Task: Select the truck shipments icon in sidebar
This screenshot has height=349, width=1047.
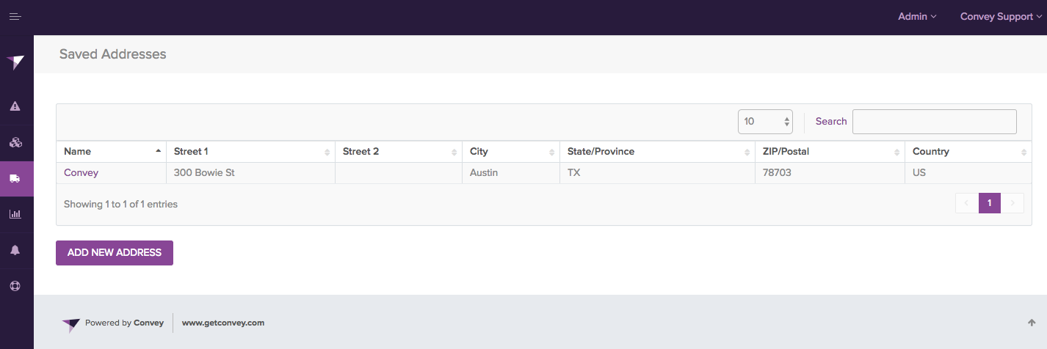Action: [x=15, y=179]
